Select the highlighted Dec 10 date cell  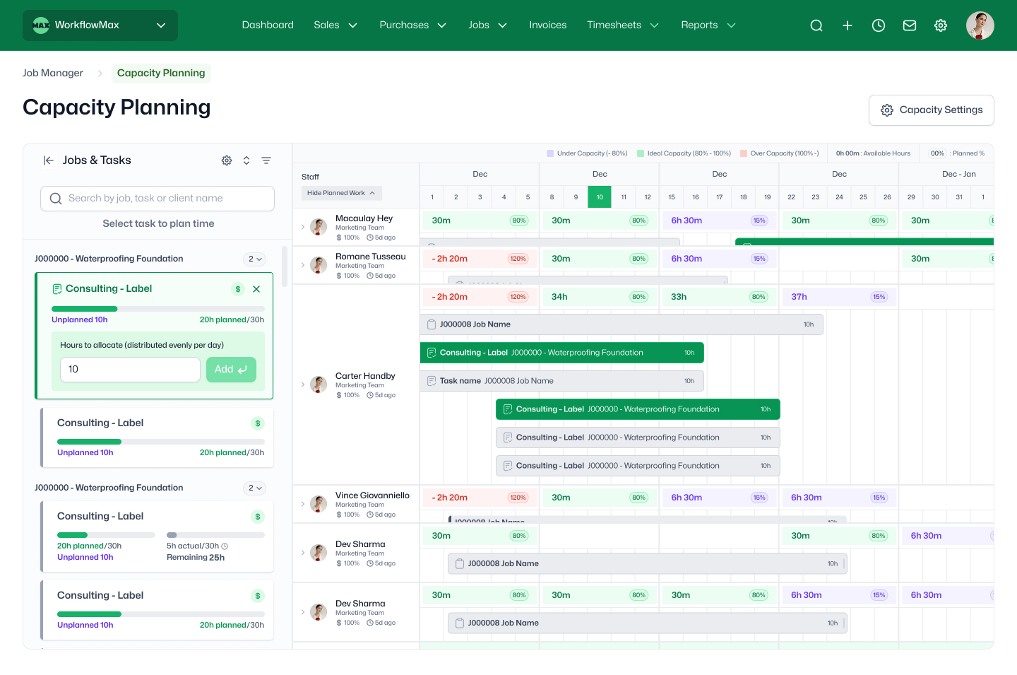pos(599,196)
